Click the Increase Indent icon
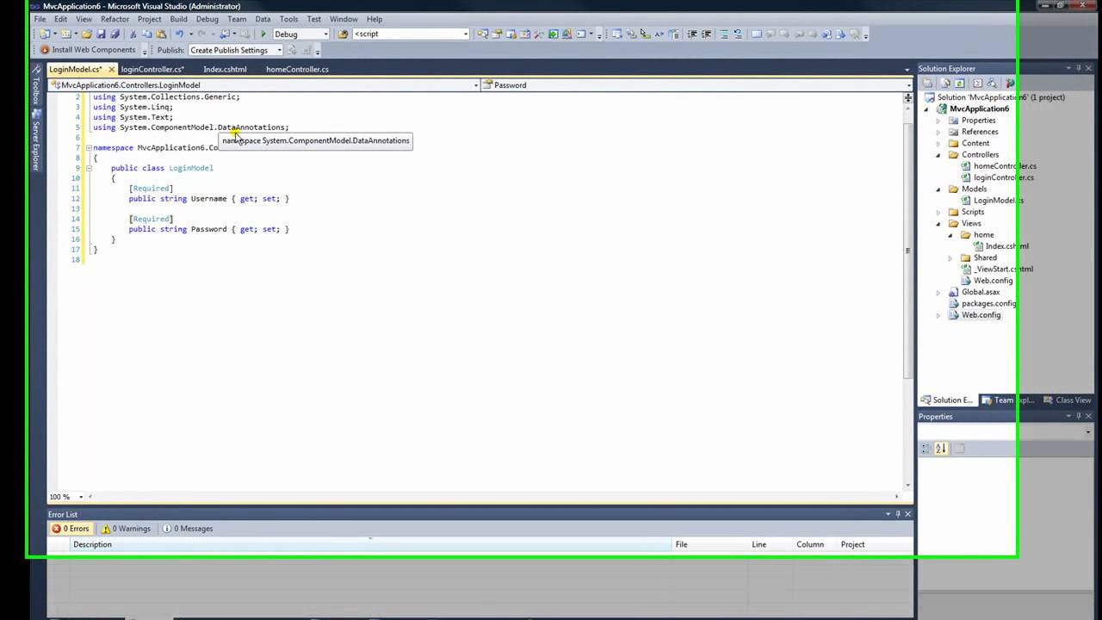1102x620 pixels. pos(706,34)
